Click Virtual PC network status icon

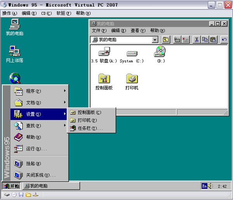point(35,195)
